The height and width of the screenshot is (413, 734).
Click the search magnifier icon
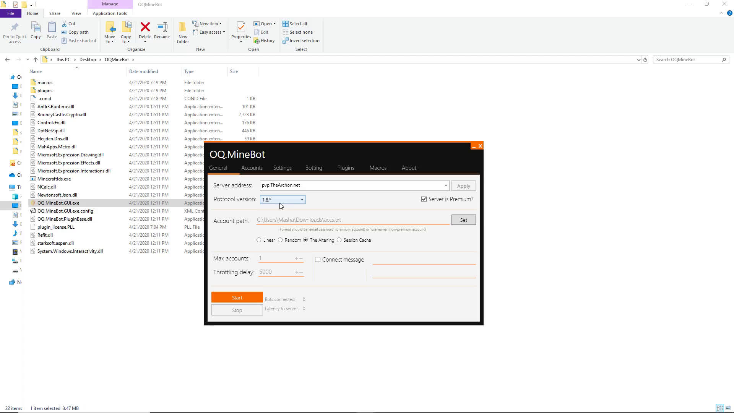(724, 60)
